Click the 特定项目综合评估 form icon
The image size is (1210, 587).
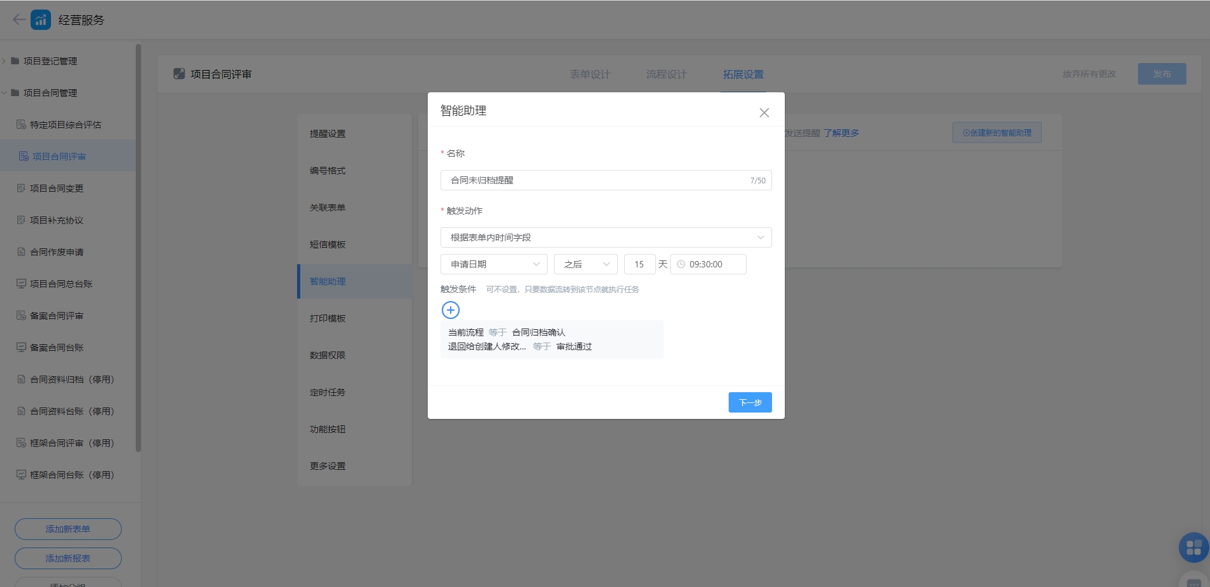point(21,125)
